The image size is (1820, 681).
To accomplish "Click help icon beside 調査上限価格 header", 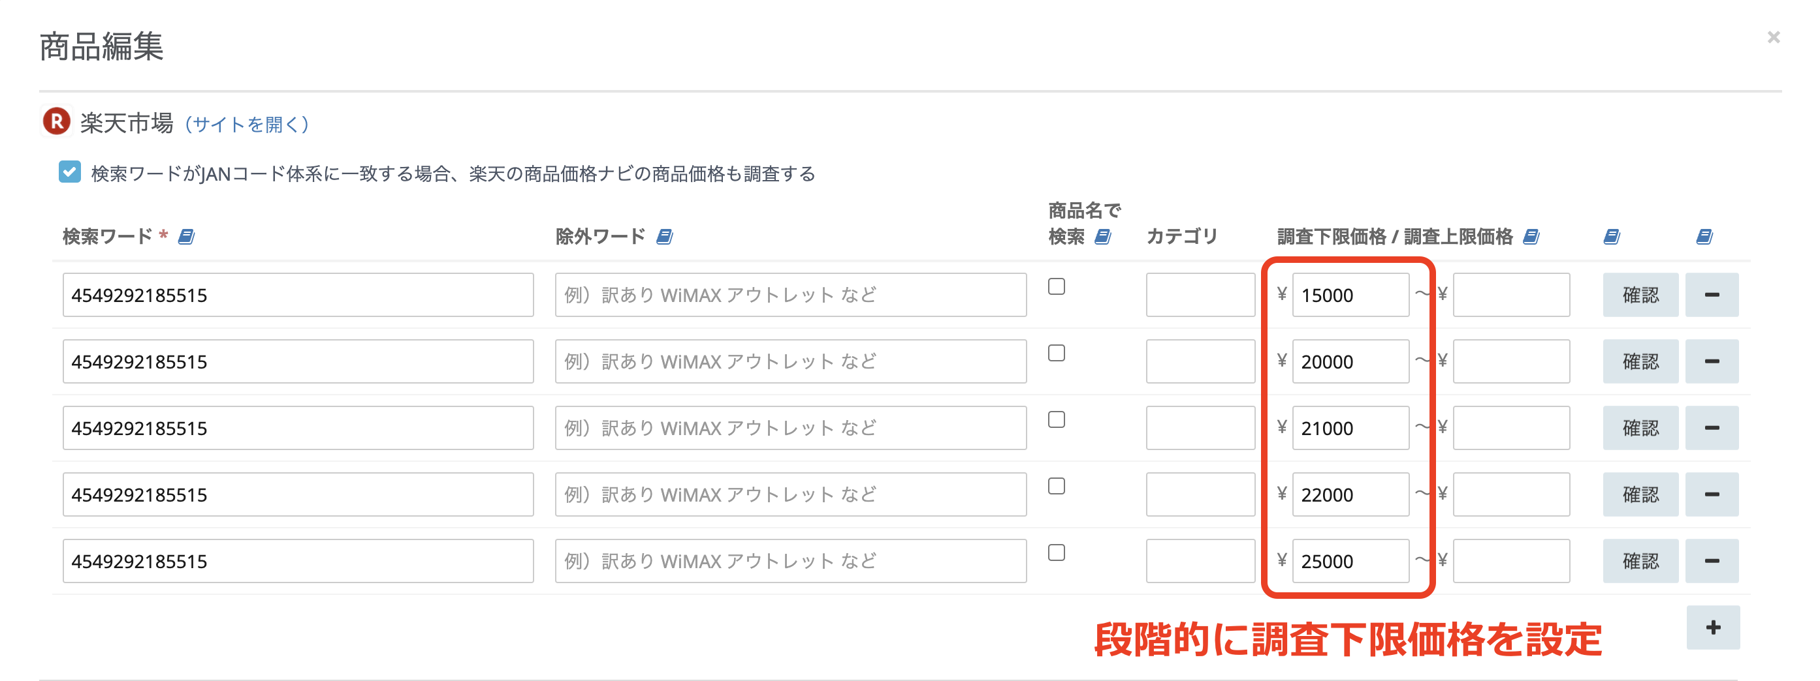I will [x=1531, y=237].
